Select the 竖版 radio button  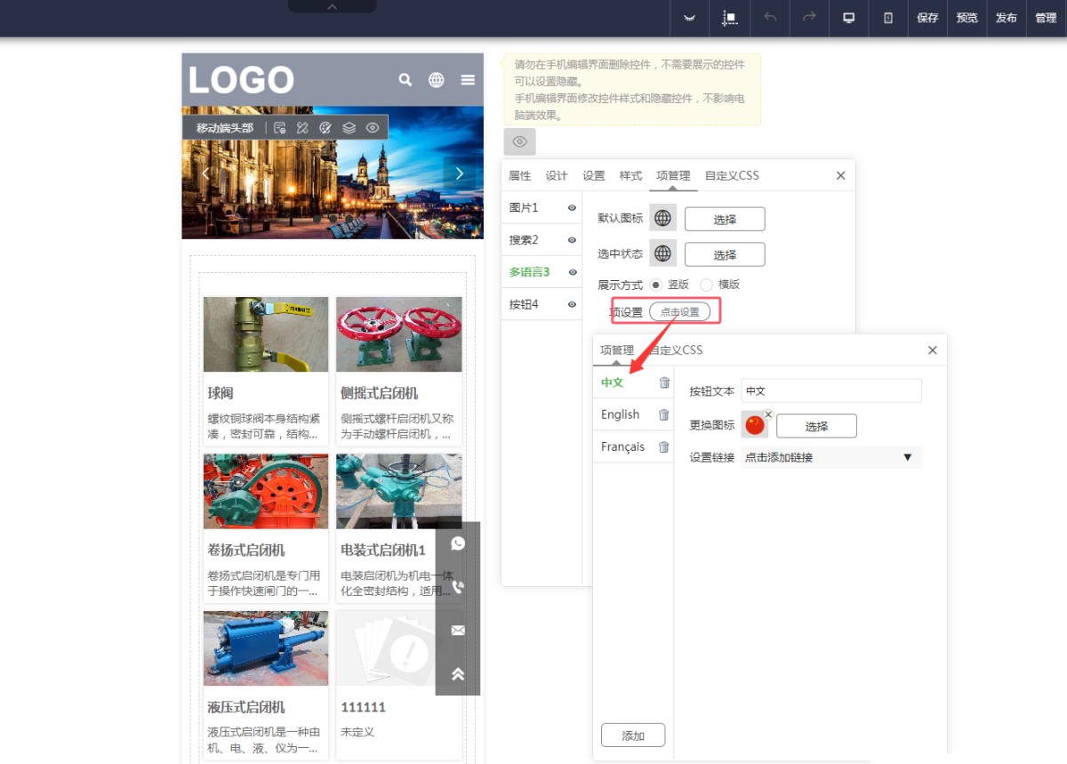pos(656,285)
